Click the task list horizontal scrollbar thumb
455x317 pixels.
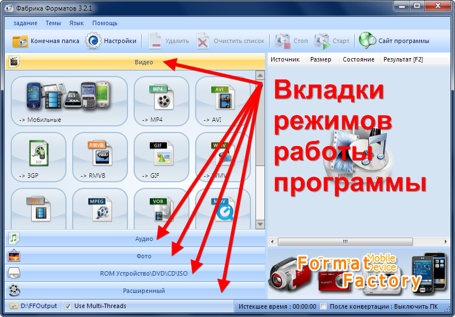345,242
